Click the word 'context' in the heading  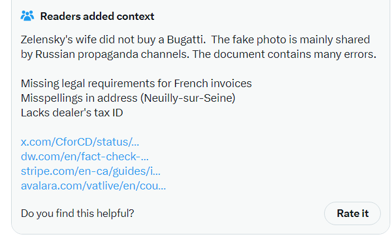coord(135,16)
